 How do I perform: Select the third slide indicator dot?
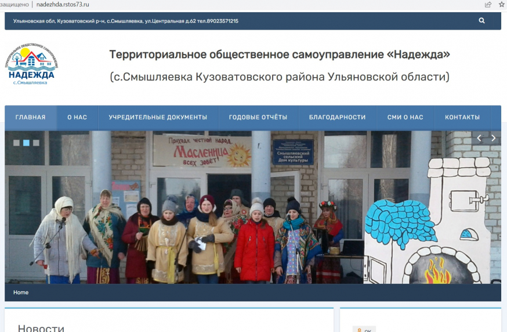click(x=36, y=143)
